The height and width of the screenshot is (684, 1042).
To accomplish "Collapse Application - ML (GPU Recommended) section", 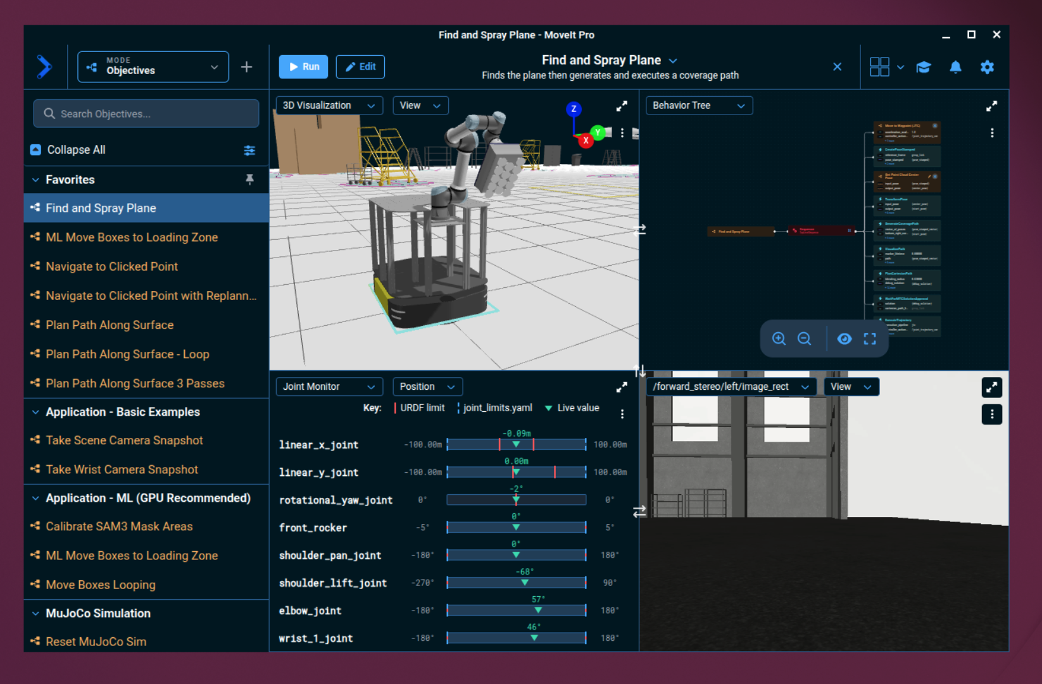I will [35, 498].
